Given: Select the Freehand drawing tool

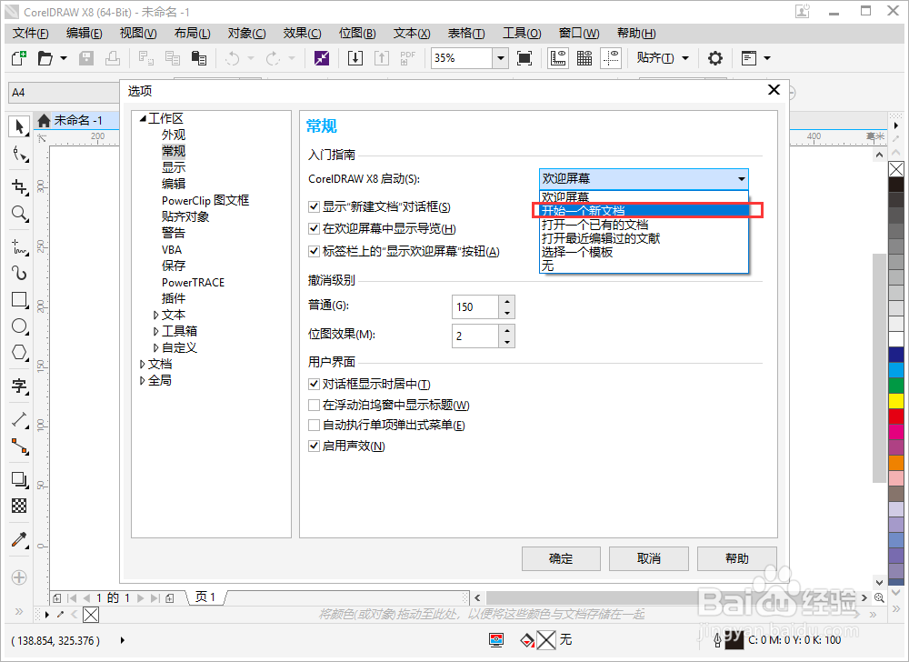Looking at the screenshot, I should [x=19, y=246].
